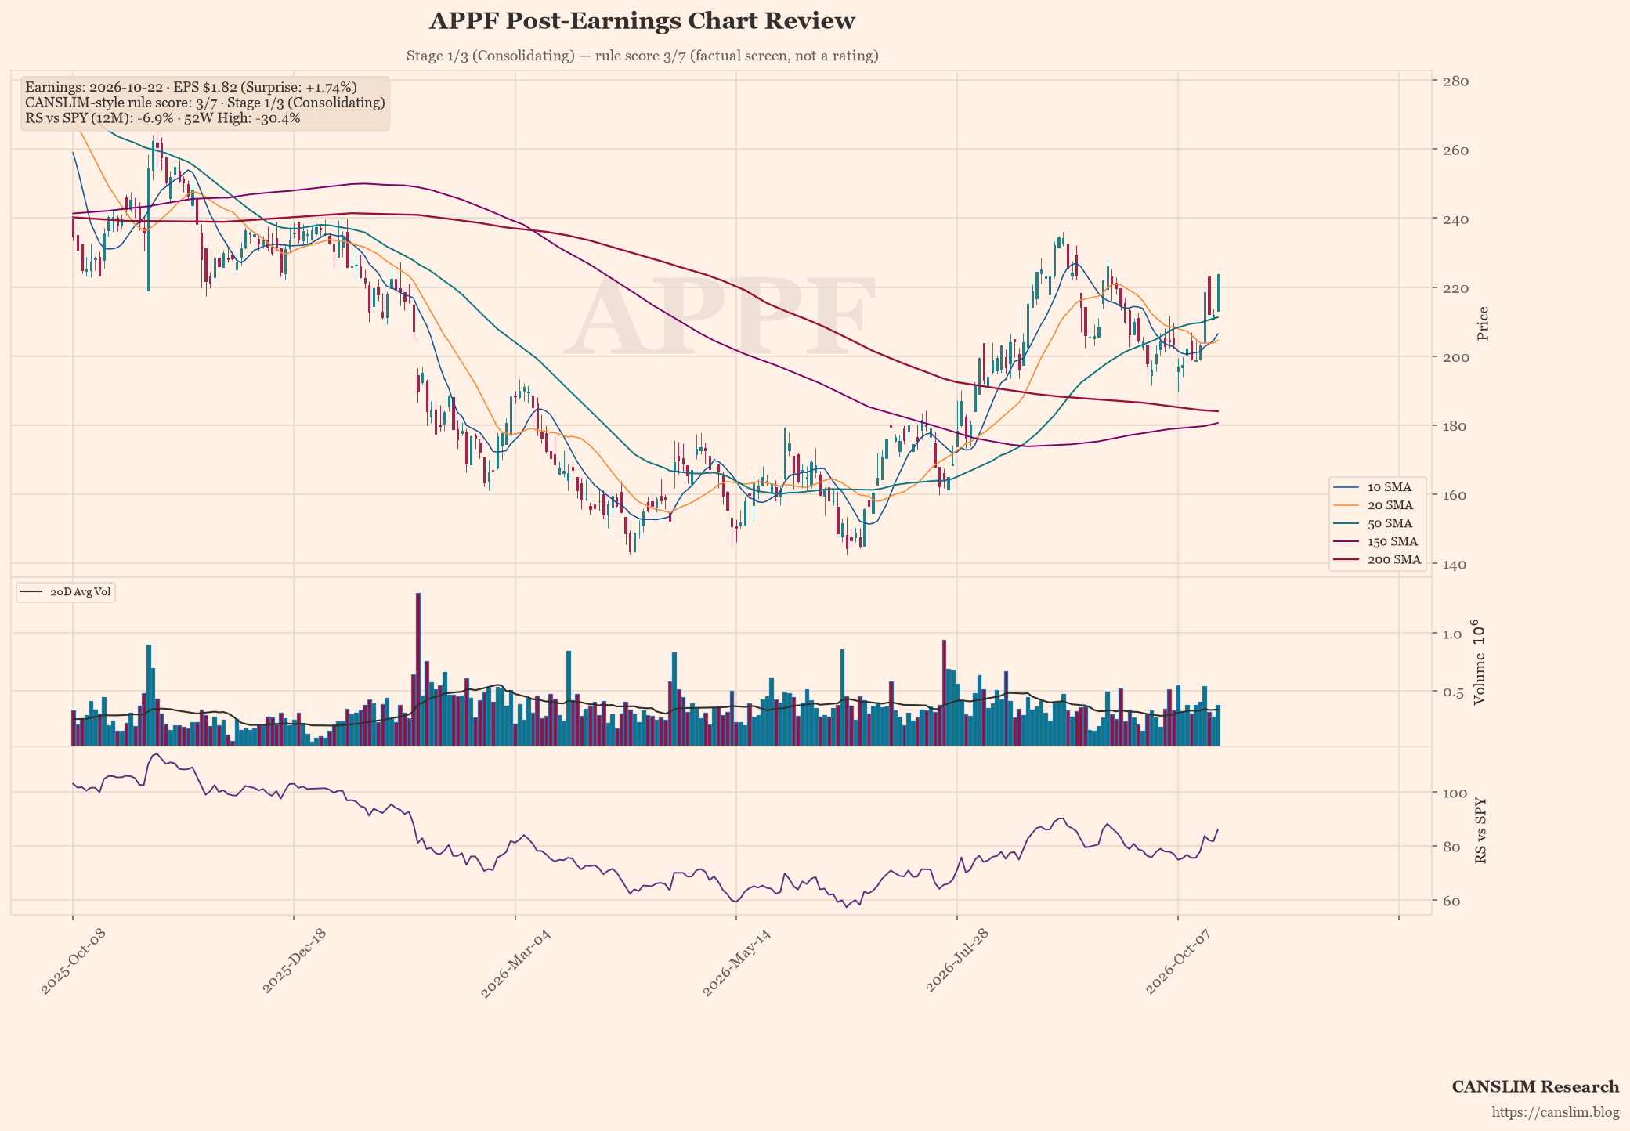Click the '200' price axis tick
Screen dimensions: 1630x1131
click(x=1455, y=357)
